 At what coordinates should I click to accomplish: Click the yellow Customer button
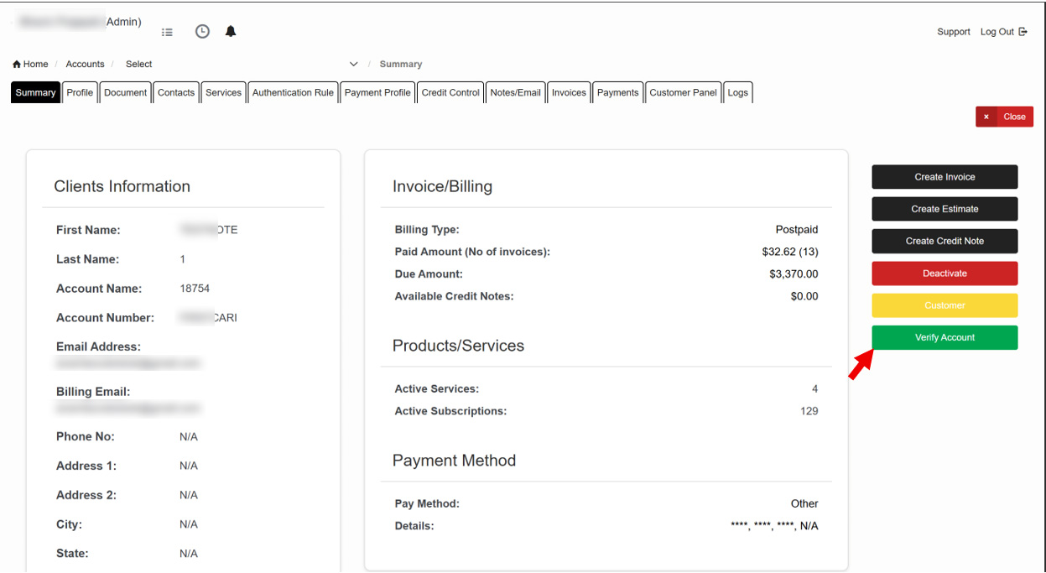click(x=945, y=305)
